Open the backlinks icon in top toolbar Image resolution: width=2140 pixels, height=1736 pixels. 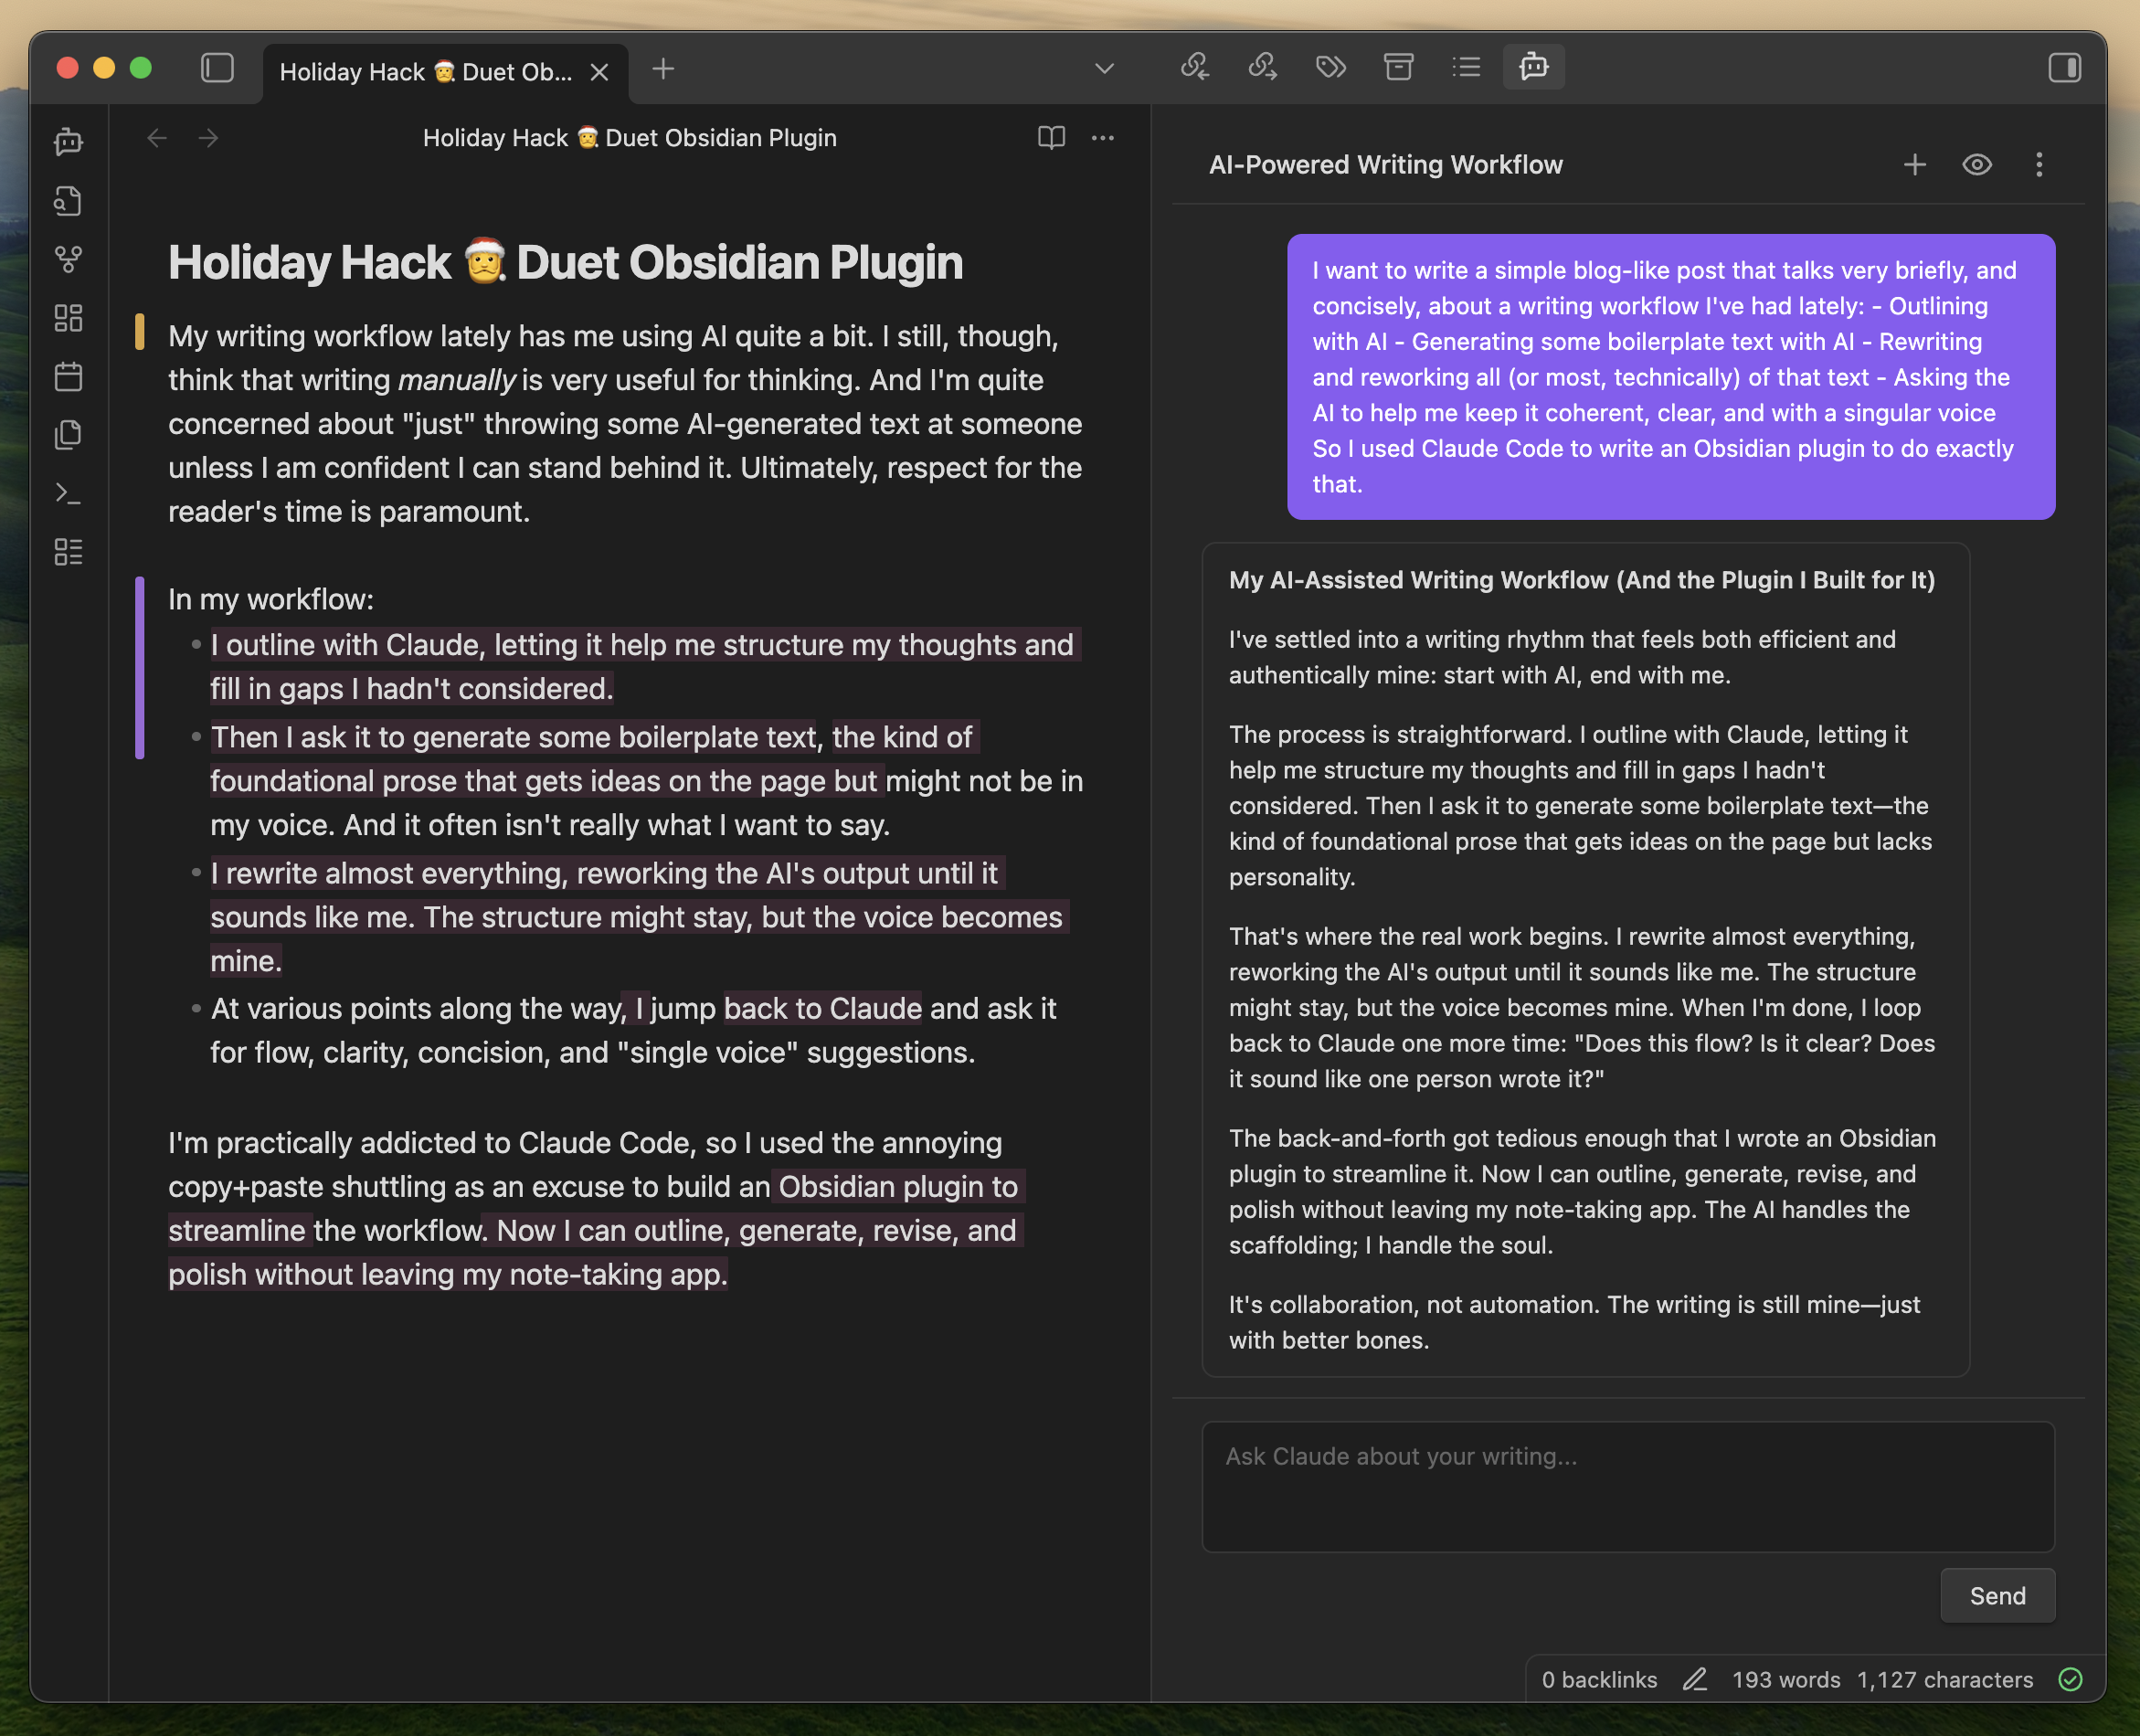pyautogui.click(x=1194, y=67)
